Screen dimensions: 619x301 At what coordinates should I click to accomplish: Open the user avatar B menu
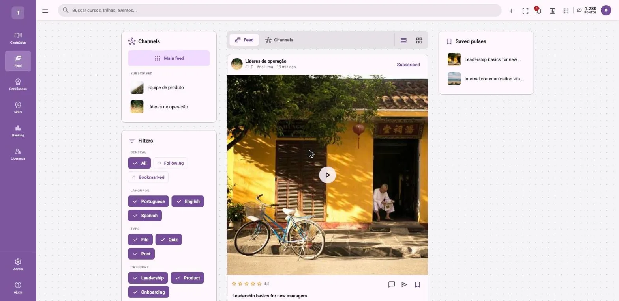pyautogui.click(x=606, y=11)
